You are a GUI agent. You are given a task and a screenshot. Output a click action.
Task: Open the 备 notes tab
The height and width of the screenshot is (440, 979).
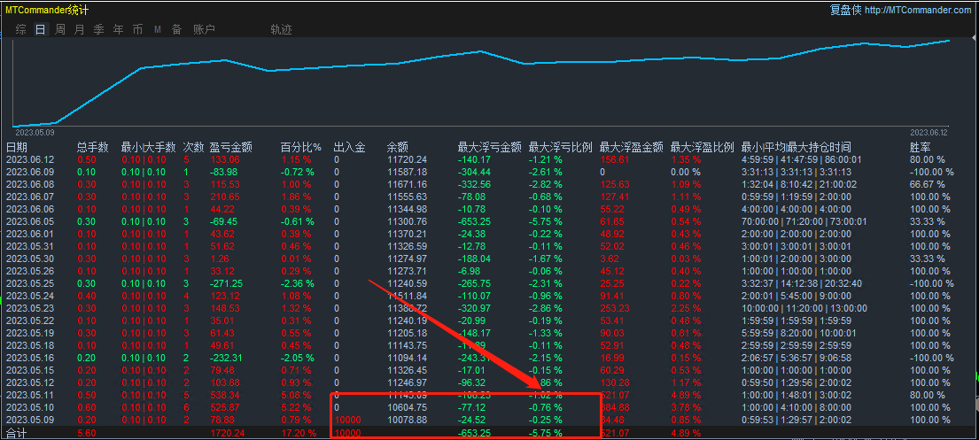[176, 29]
